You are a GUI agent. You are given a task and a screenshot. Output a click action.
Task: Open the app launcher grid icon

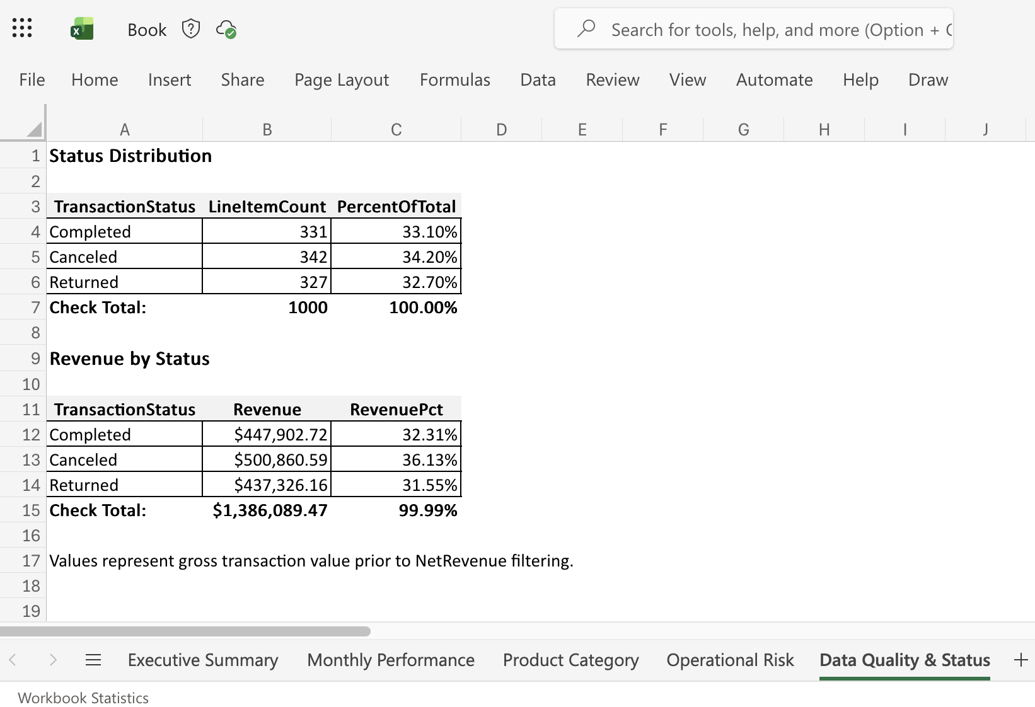point(22,28)
